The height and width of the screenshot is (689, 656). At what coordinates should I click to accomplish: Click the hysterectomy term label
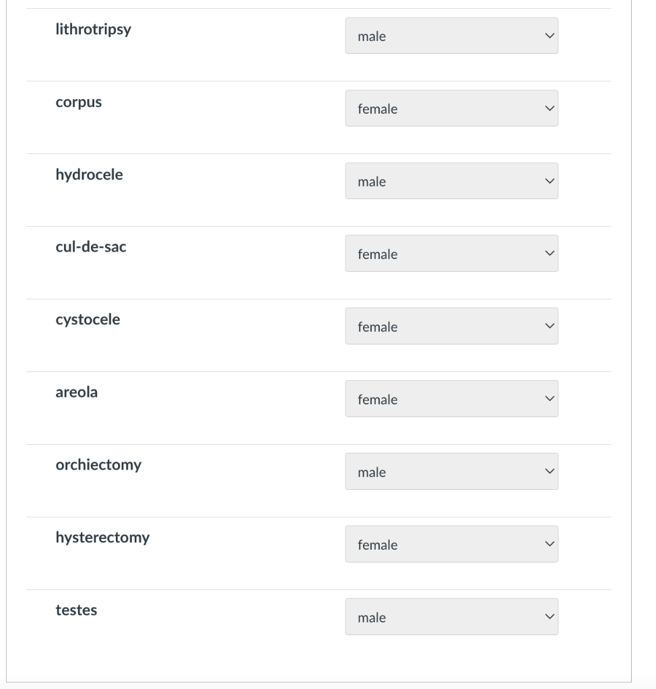click(102, 538)
